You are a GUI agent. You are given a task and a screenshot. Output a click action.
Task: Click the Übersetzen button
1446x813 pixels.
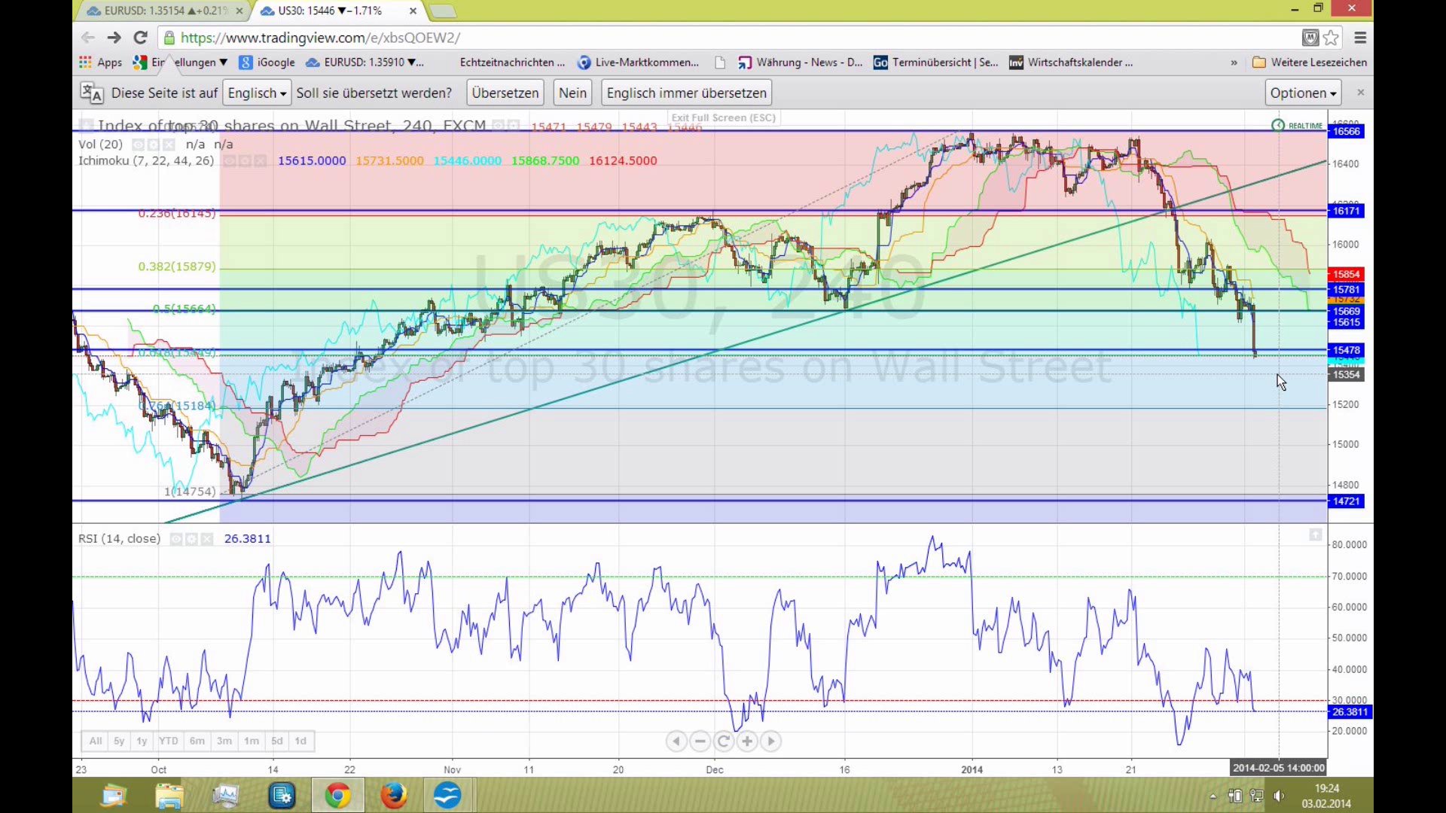[505, 93]
